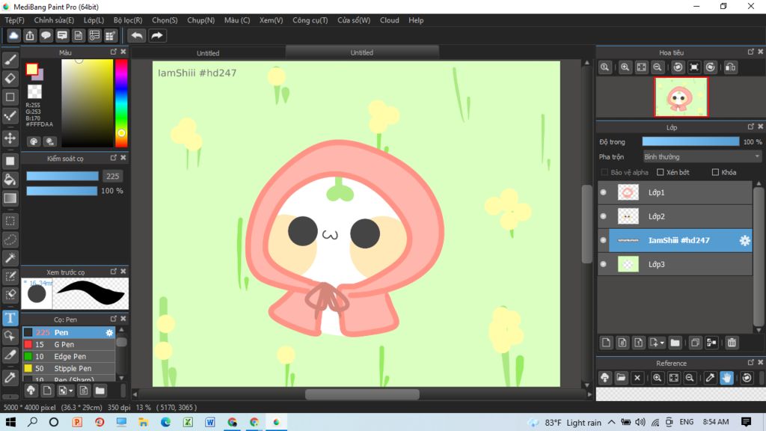Select the Eyedropper tool
766x431 pixels.
[10, 377]
